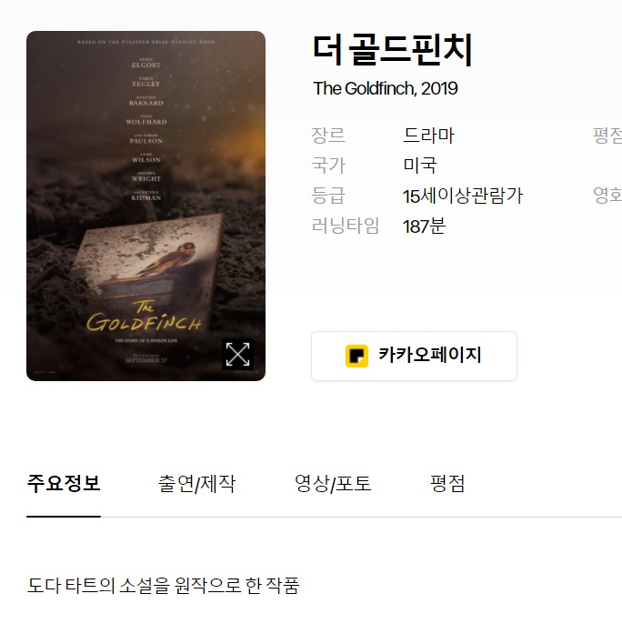Switch to the 출연/제작 tab

click(197, 483)
